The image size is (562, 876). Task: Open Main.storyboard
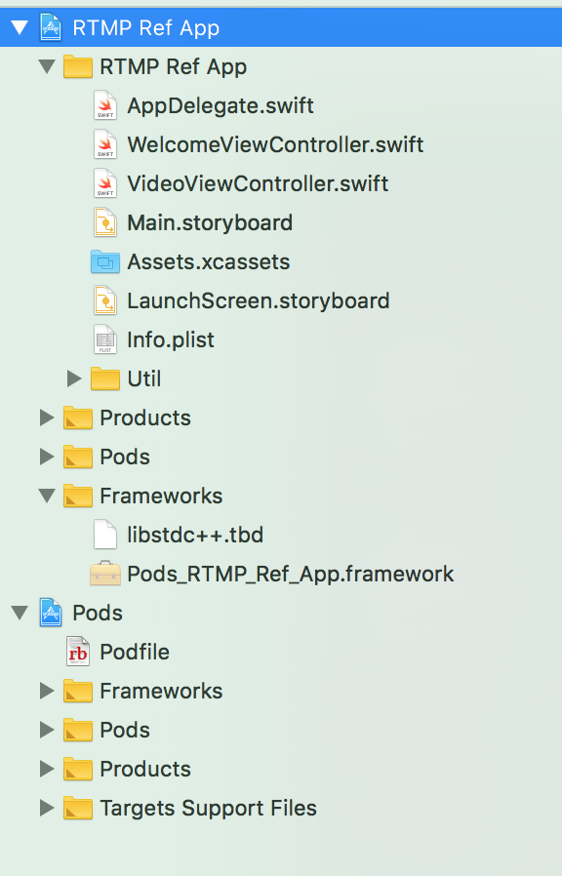[210, 223]
